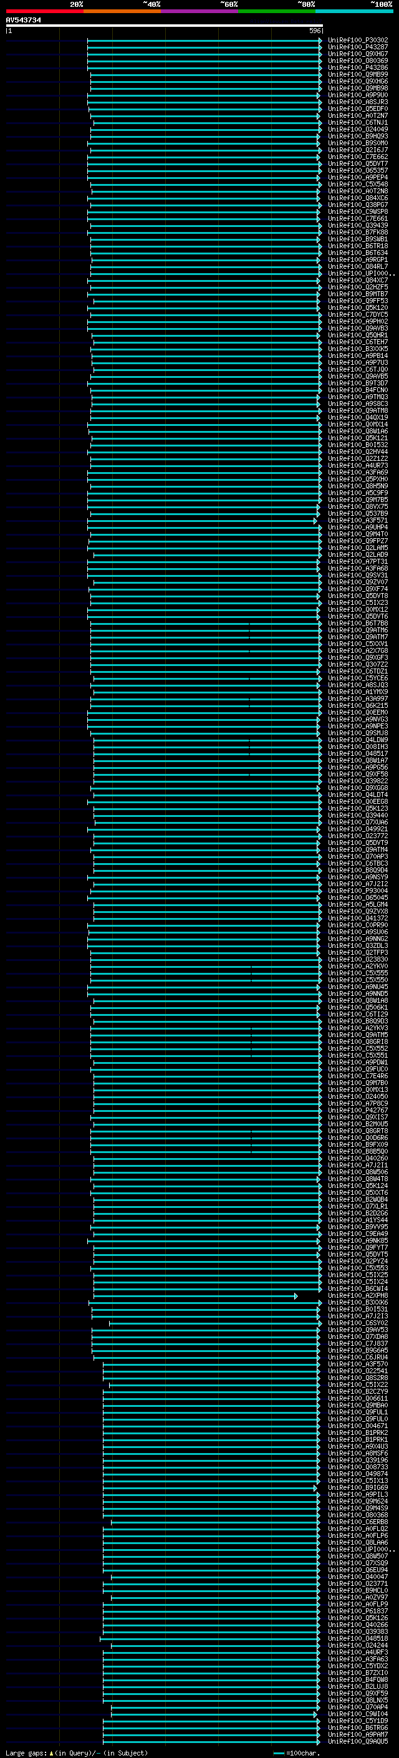Open hit UniRef100_A9P9U0

click(358, 95)
